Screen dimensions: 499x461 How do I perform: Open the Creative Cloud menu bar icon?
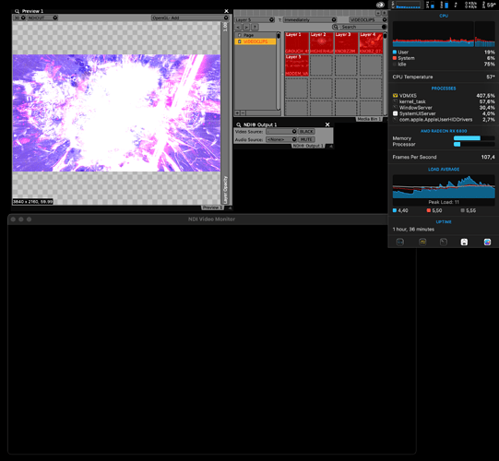(380, 5)
